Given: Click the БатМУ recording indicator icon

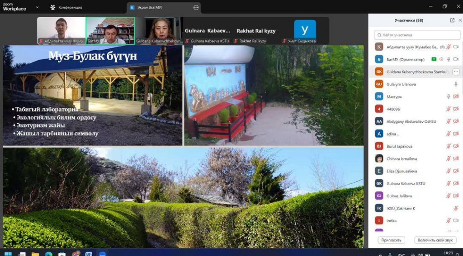Looking at the screenshot, I should click(441, 59).
